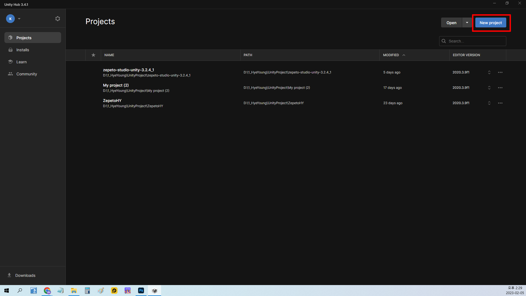Viewport: 526px width, 296px height.
Task: Click the New project button
Action: click(x=490, y=23)
